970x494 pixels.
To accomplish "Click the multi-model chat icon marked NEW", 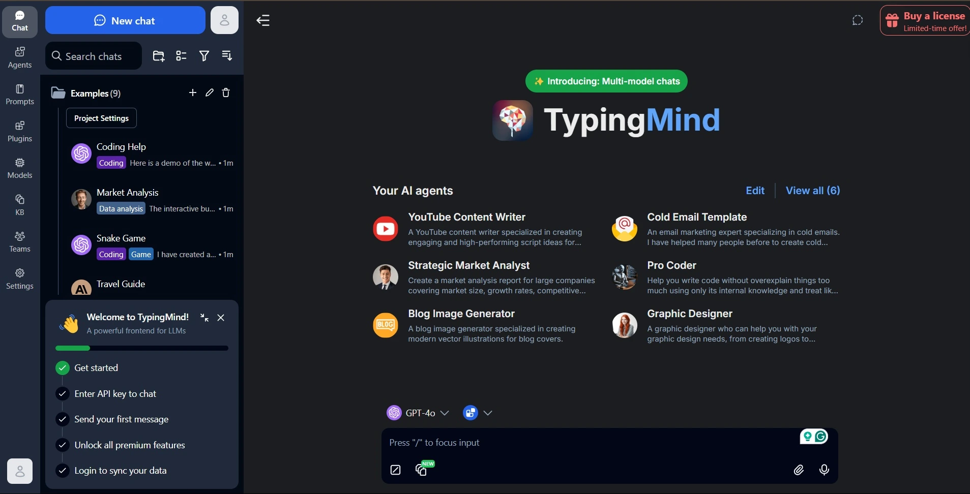I will click(x=422, y=470).
